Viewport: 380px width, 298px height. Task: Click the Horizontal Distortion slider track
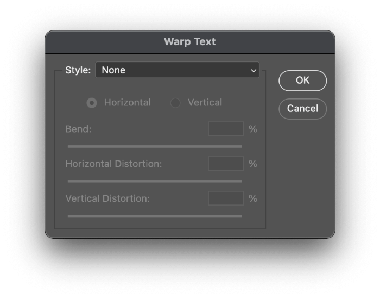click(x=155, y=181)
